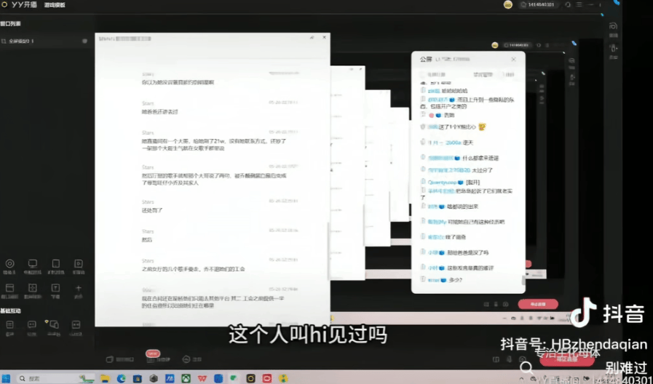Click the camera source icon in left panel
653x384 pixels.
[9, 263]
